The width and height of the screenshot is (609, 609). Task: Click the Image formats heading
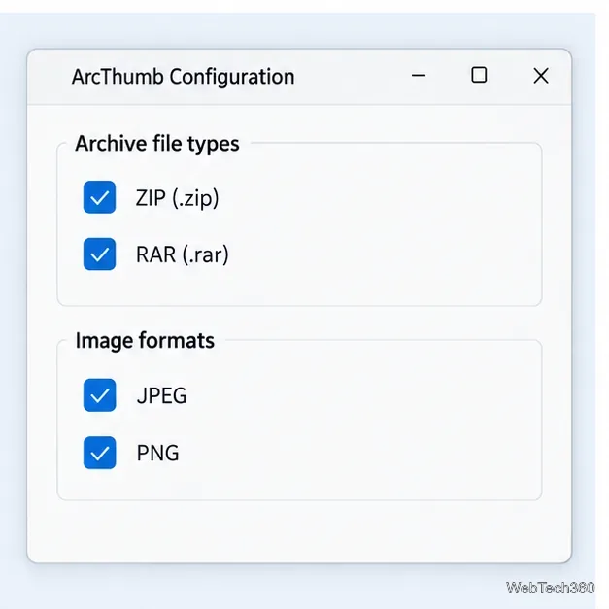(145, 340)
